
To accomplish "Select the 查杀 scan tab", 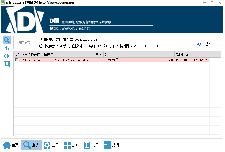I will pyautogui.click(x=31, y=145).
